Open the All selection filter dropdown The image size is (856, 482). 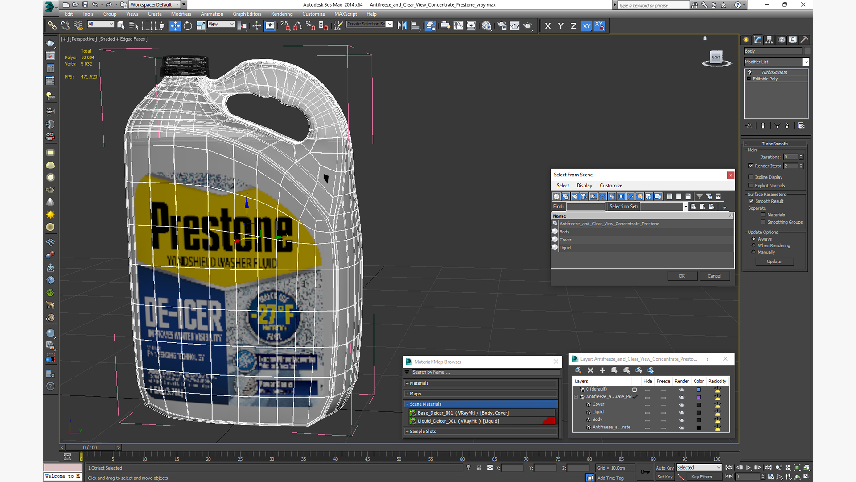(x=101, y=24)
